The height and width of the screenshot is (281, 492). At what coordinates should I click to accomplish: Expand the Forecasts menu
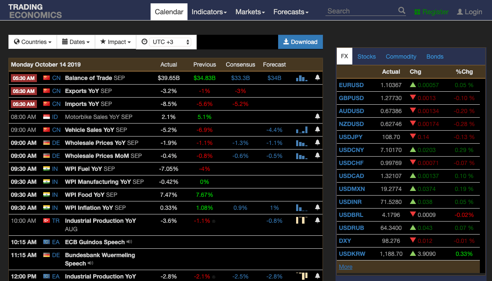pyautogui.click(x=291, y=12)
